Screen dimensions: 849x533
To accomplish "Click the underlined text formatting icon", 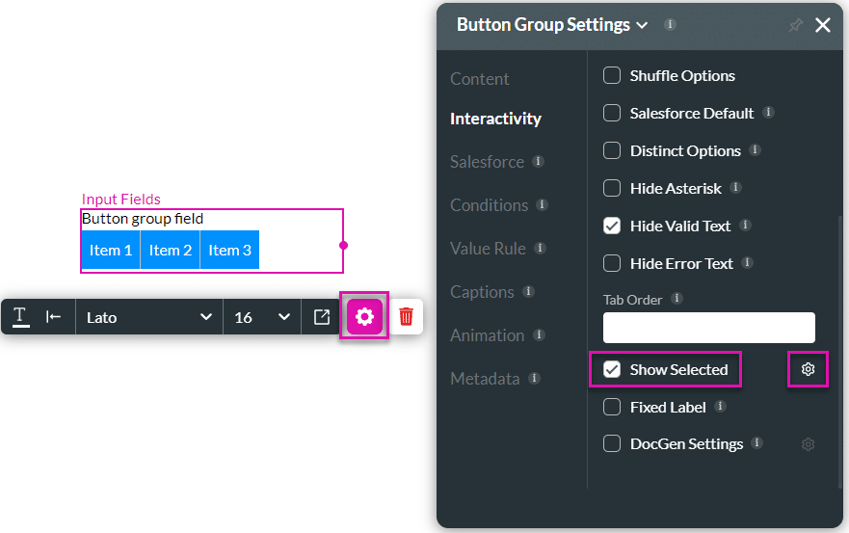I will pyautogui.click(x=19, y=317).
